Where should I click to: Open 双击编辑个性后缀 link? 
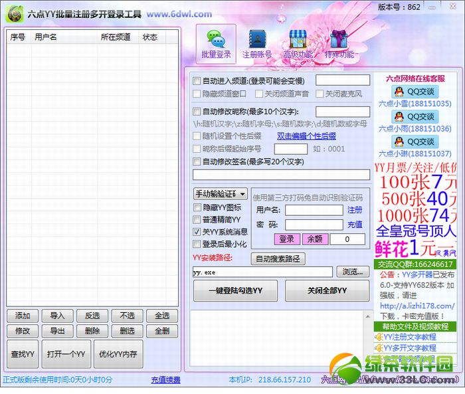coord(306,136)
